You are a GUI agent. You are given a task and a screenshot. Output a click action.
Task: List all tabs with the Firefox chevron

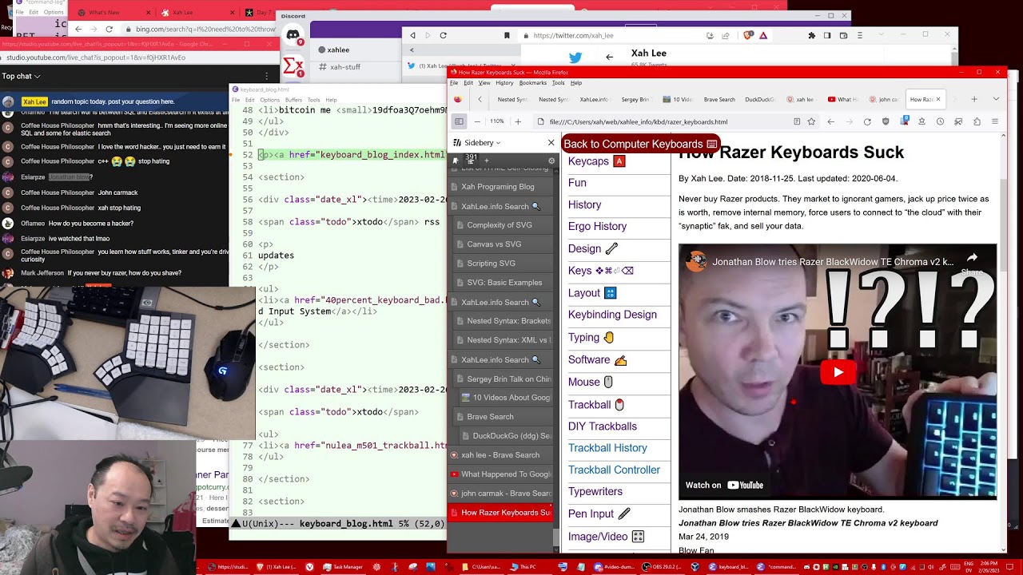tap(996, 99)
